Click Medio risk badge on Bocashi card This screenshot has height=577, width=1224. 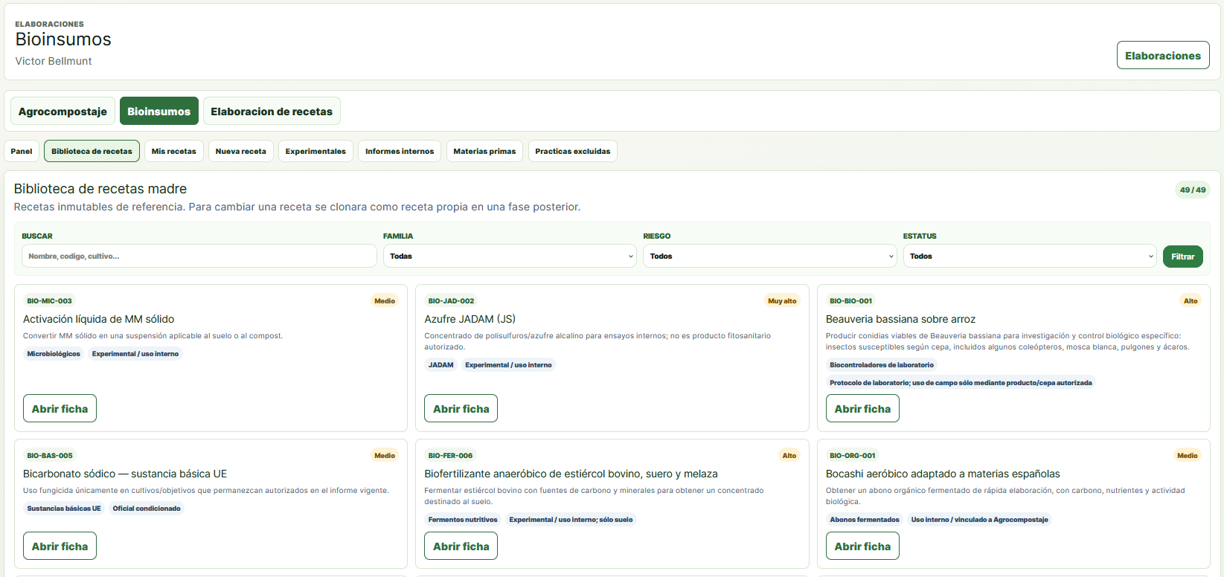point(1188,456)
